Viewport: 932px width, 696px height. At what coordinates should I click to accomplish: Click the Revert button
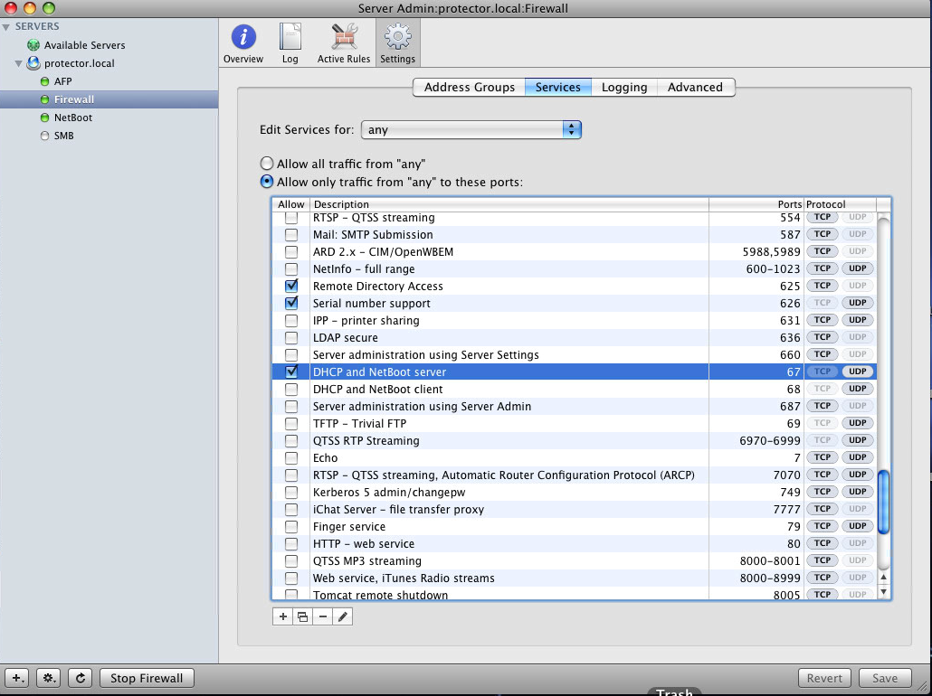[x=823, y=678]
